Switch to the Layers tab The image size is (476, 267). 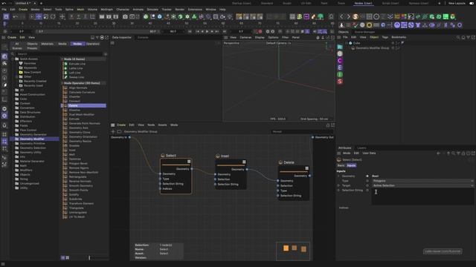pyautogui.click(x=361, y=148)
